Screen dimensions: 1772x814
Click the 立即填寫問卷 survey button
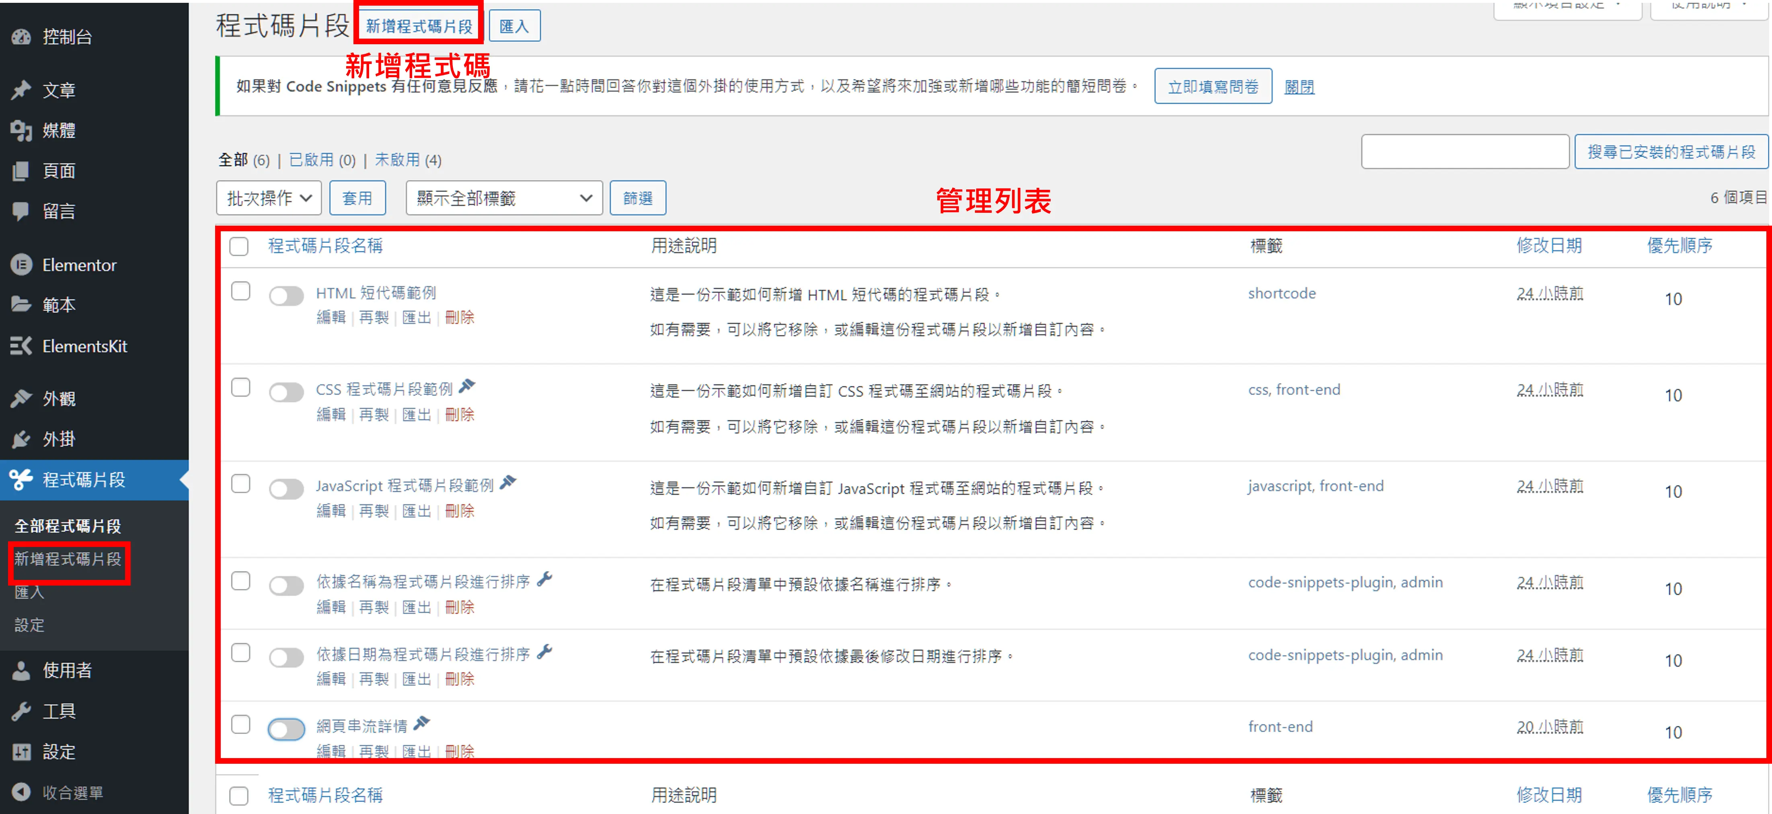coord(1213,87)
